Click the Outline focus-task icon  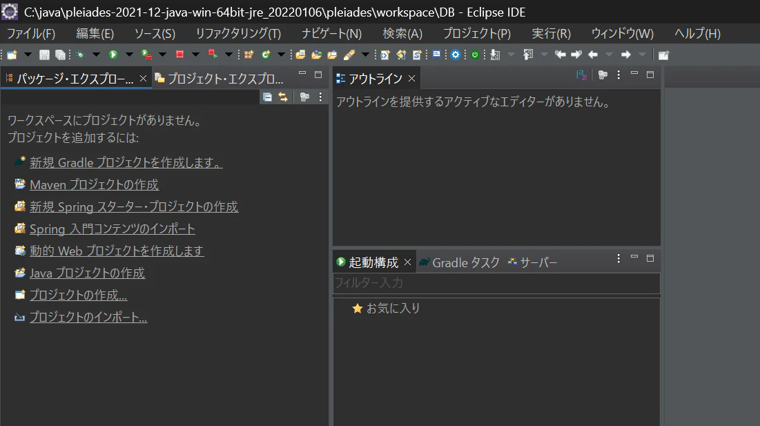point(603,75)
